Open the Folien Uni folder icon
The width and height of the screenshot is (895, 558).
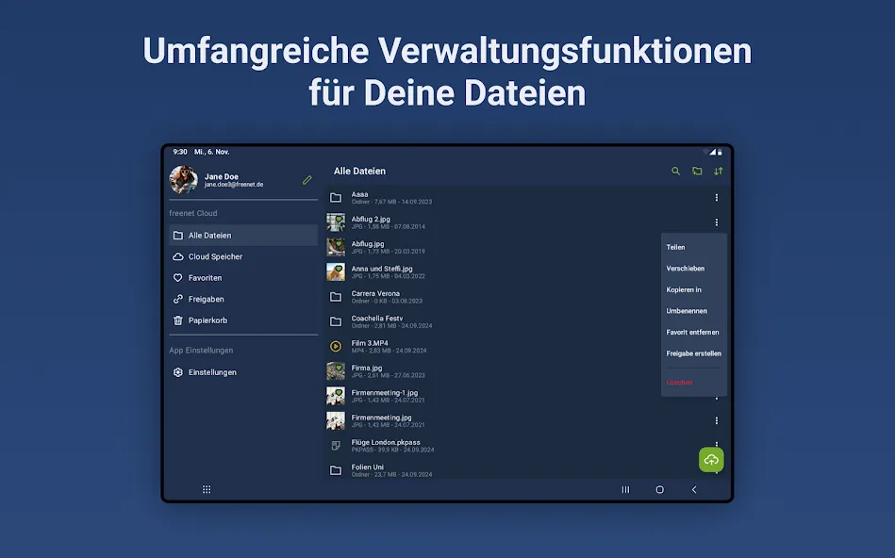pyautogui.click(x=336, y=470)
